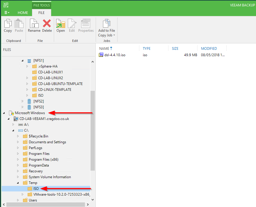Viewport: 256px width, 207px height.
Task: Click the Rename file icon
Action: (34, 23)
